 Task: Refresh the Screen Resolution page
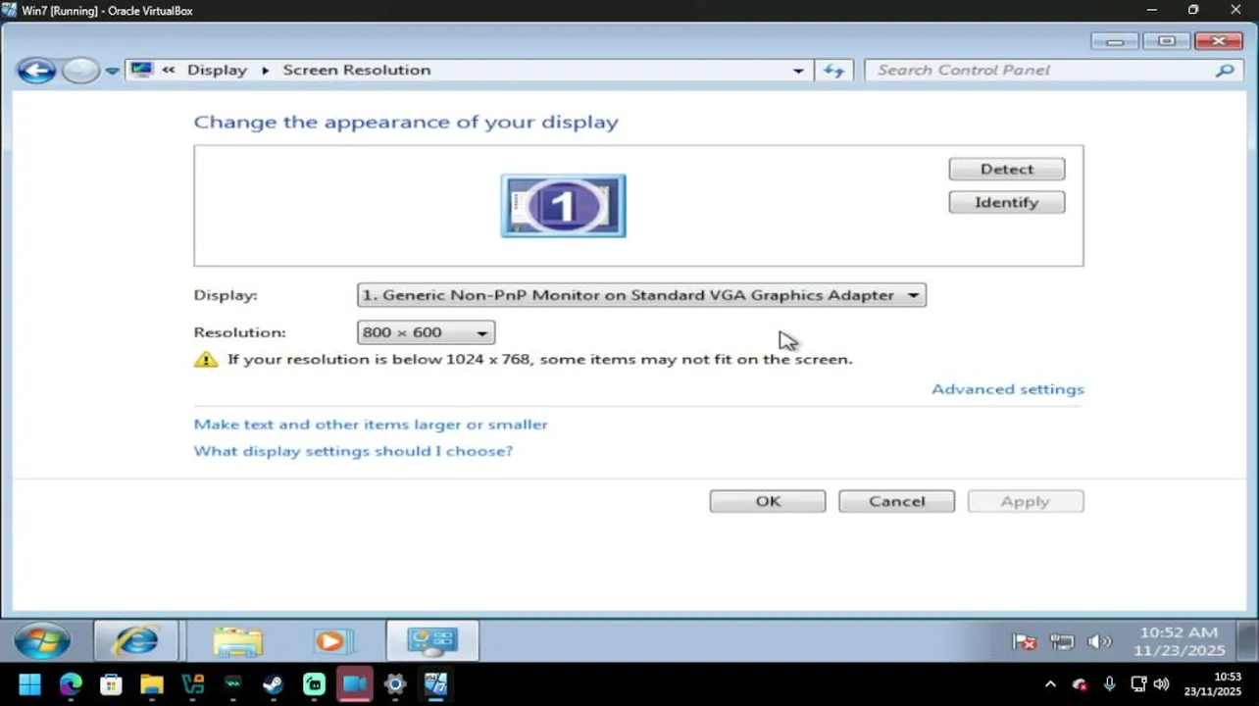point(834,71)
